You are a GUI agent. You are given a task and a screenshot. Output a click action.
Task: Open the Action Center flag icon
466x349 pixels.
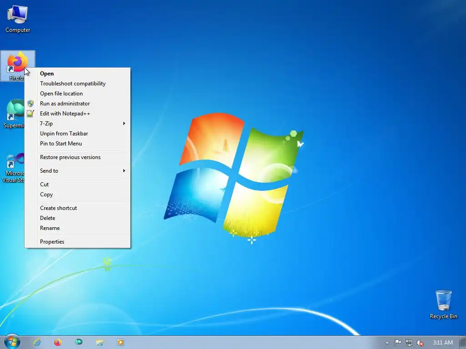pos(398,343)
